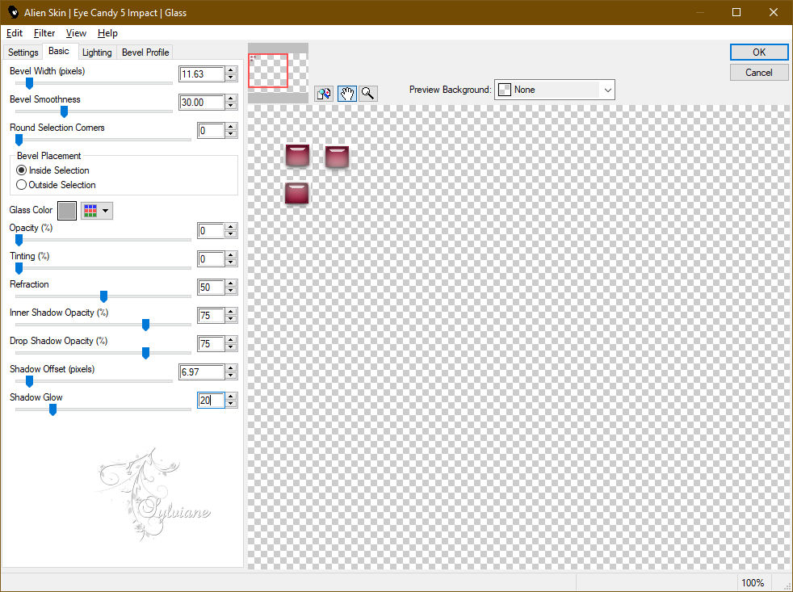Image resolution: width=793 pixels, height=592 pixels.
Task: Decrease Bevel Smoothness with down spinner arrow
Action: [231, 107]
